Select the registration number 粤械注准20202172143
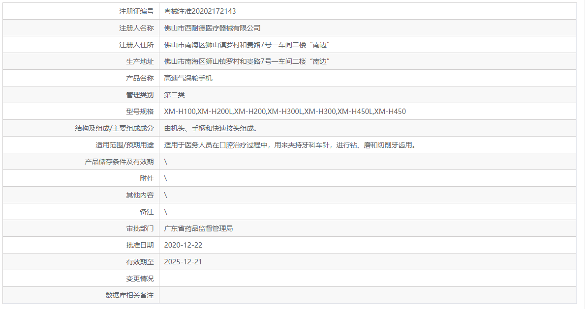 pos(204,11)
